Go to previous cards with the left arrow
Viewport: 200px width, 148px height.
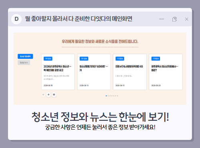click(x=43, y=95)
